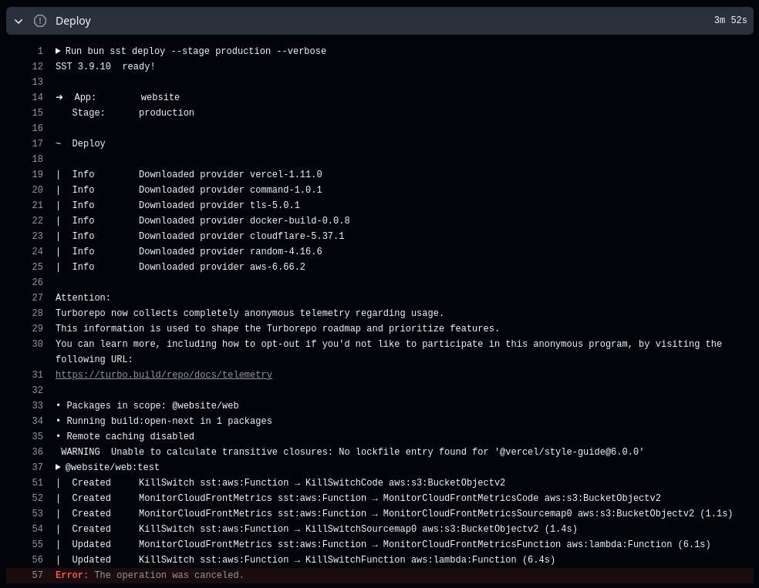Screen dimensions: 759x588
Task: Click line number 51 of the log
Action: click(37, 482)
